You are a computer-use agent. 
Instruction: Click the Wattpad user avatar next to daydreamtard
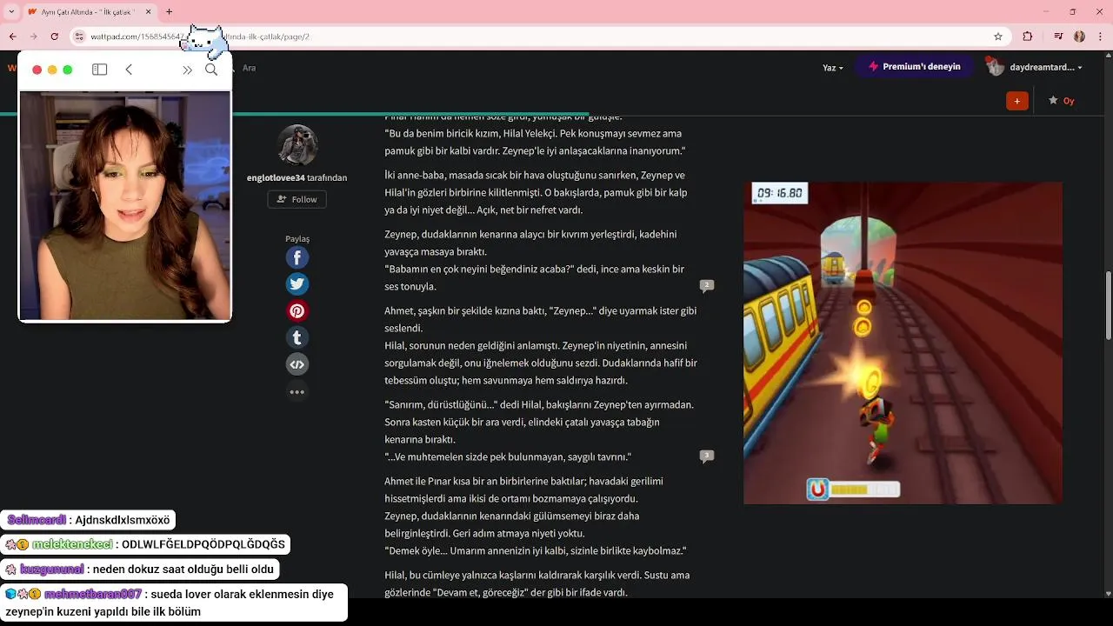coord(995,66)
